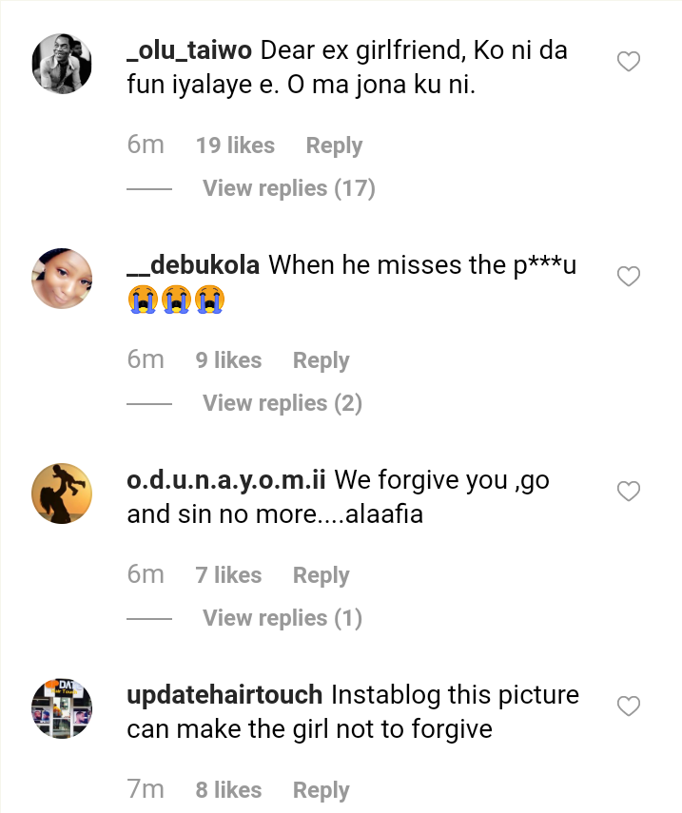Image resolution: width=682 pixels, height=813 pixels.
Task: Open __debukola's profile avatar
Action: tap(62, 279)
